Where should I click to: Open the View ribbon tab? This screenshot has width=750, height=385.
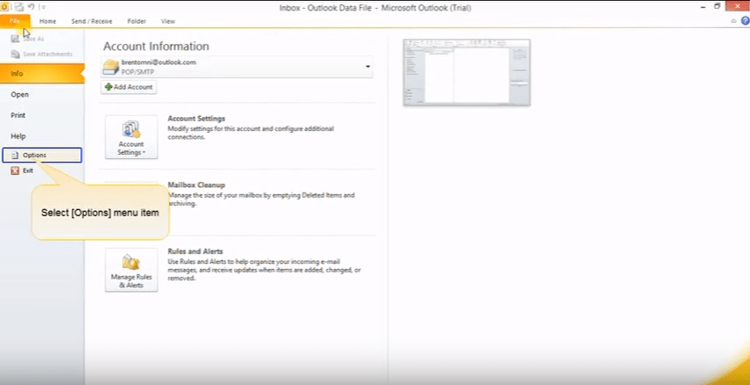coord(168,21)
